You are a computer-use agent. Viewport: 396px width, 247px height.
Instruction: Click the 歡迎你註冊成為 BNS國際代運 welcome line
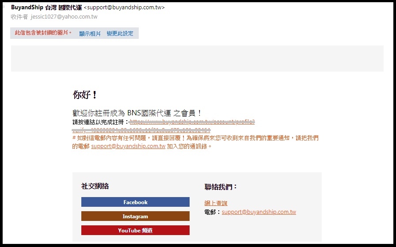pos(137,113)
